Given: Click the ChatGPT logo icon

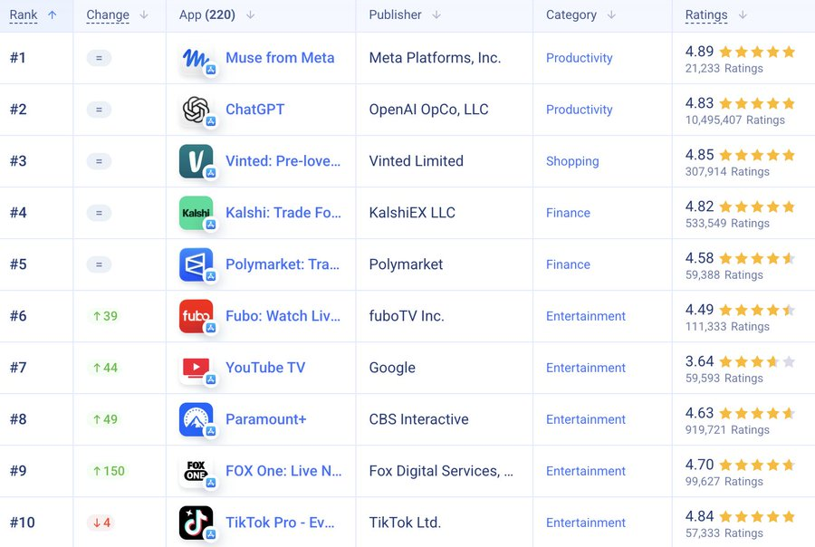Looking at the screenshot, I should click(x=196, y=110).
